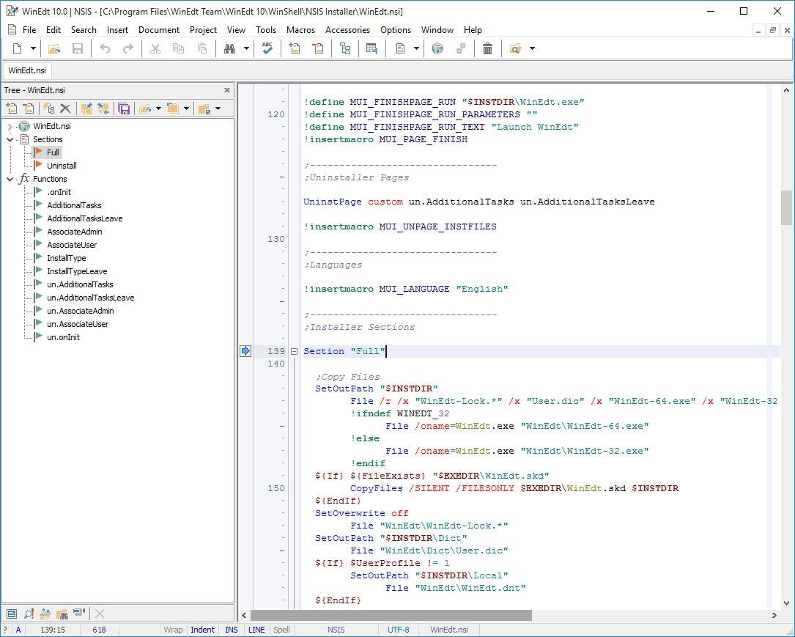Open the Project menu
795x637 pixels.
click(203, 30)
